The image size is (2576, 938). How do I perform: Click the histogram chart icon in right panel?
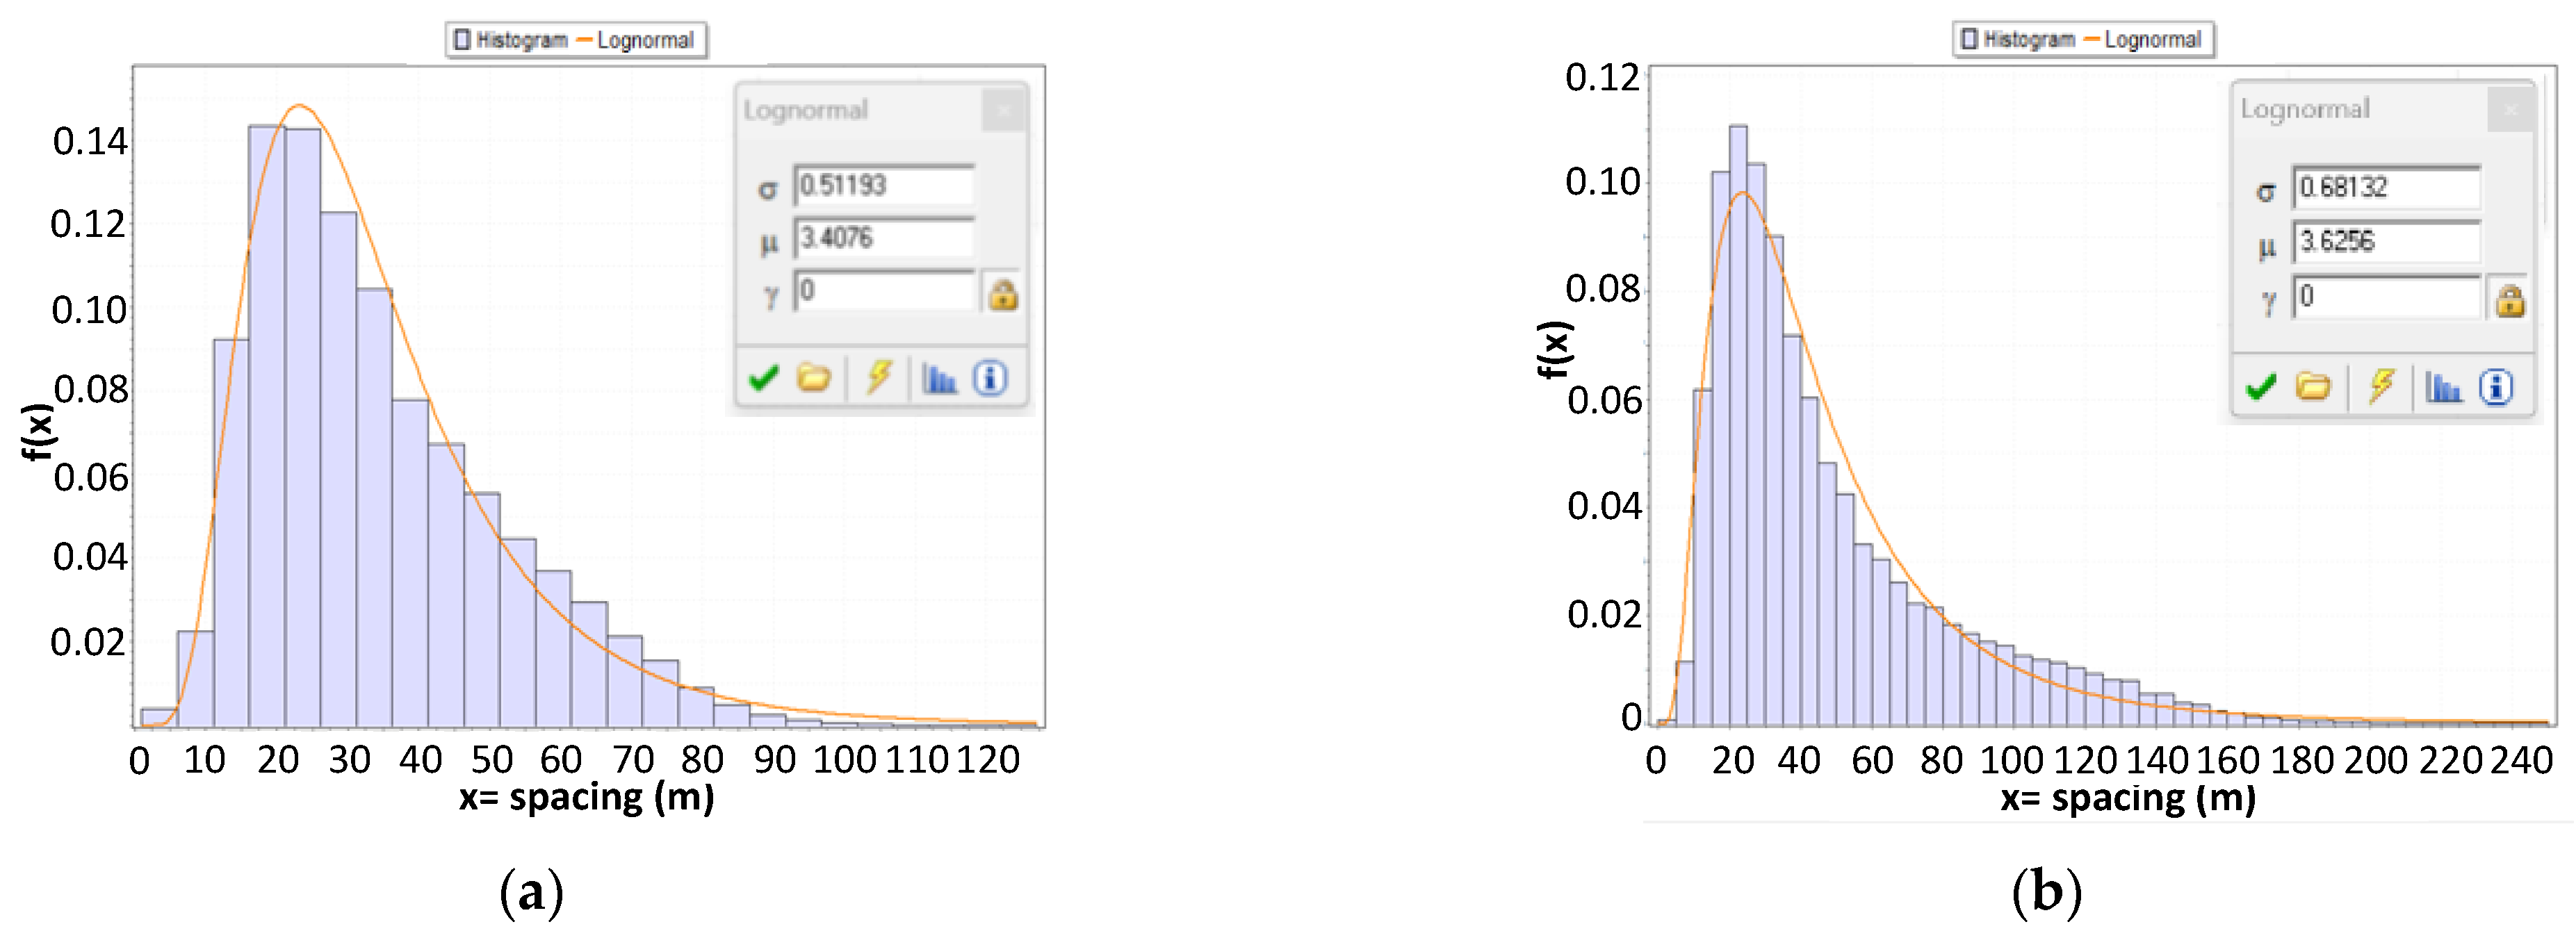tap(2444, 386)
